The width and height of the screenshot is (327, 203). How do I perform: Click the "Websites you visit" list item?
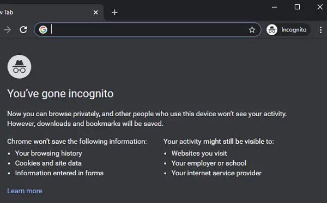199,154
